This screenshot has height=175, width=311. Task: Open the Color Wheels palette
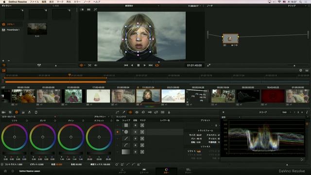[17, 112]
